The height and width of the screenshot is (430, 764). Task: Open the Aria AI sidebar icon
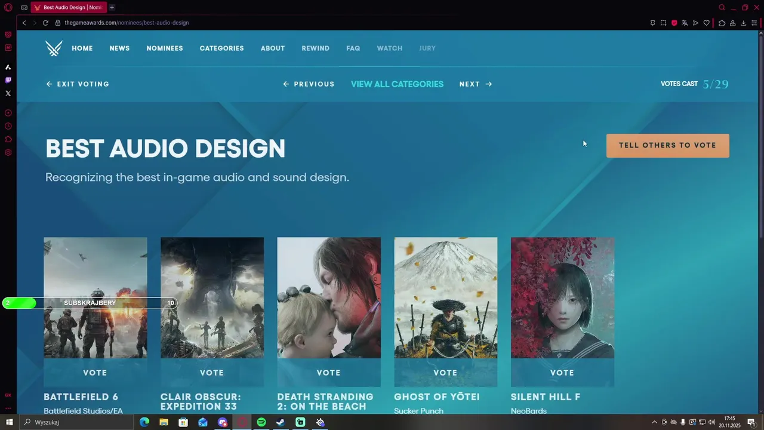point(8,67)
